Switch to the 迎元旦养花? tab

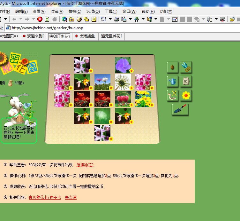(112, 36)
